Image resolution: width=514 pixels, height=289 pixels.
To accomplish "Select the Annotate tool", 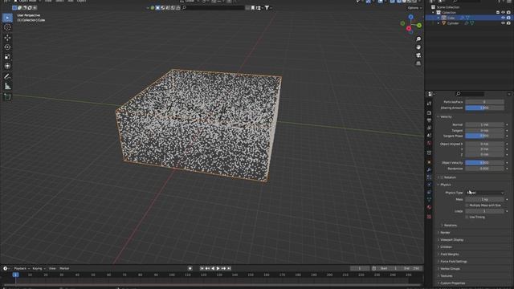I will [7, 77].
